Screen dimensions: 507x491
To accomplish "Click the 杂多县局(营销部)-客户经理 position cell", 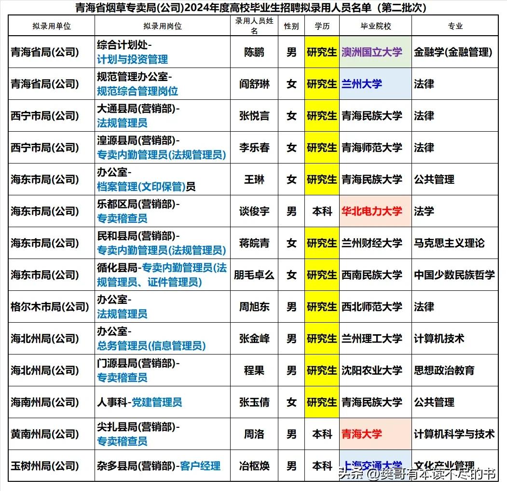I will pyautogui.click(x=162, y=466).
